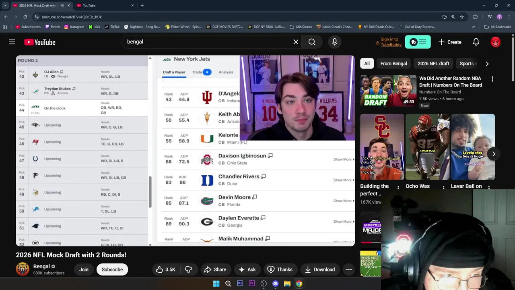Screen dimensions: 515x290
Task: Open the red account avatar menu
Action: point(495,42)
